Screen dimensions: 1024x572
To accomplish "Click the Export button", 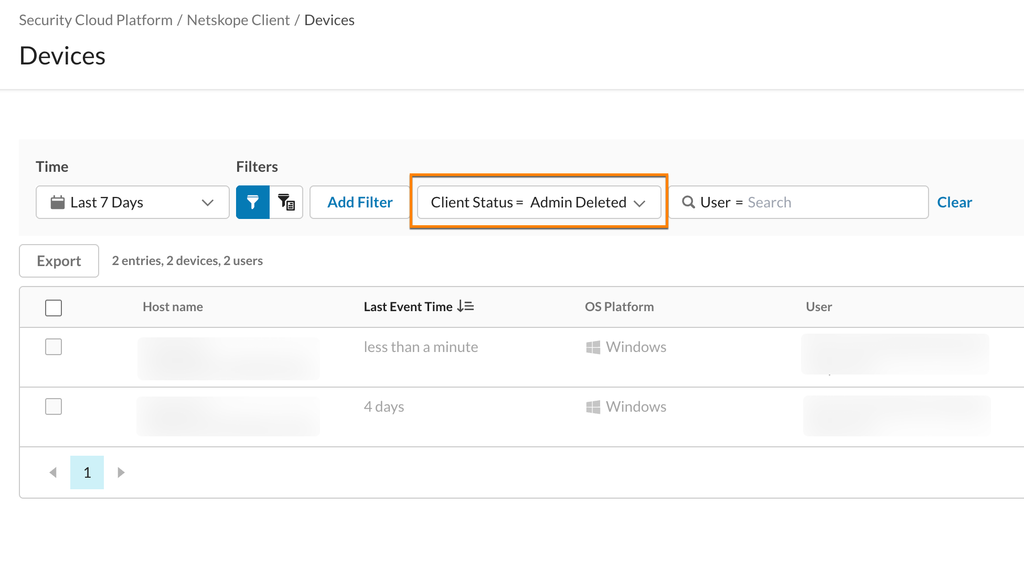I will click(59, 261).
